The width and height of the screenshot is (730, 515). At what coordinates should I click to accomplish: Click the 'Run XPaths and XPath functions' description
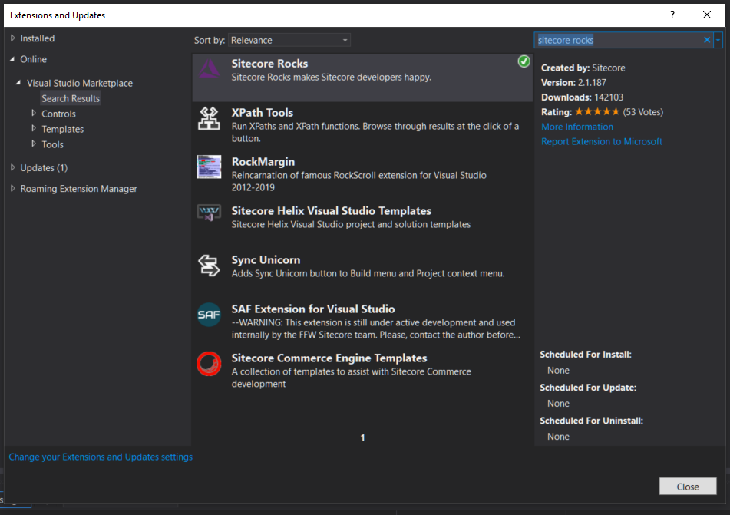(375, 132)
